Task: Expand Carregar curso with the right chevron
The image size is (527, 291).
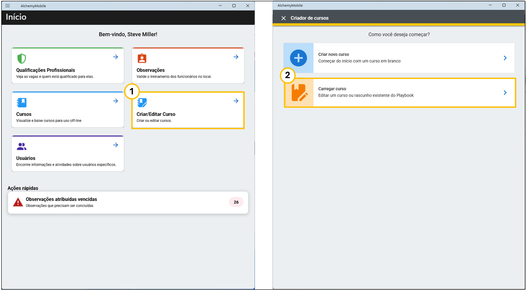Action: point(505,92)
